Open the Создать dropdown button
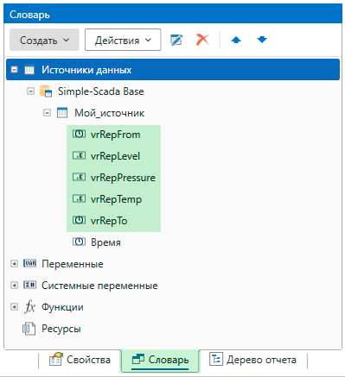345x377 pixels. [x=44, y=40]
